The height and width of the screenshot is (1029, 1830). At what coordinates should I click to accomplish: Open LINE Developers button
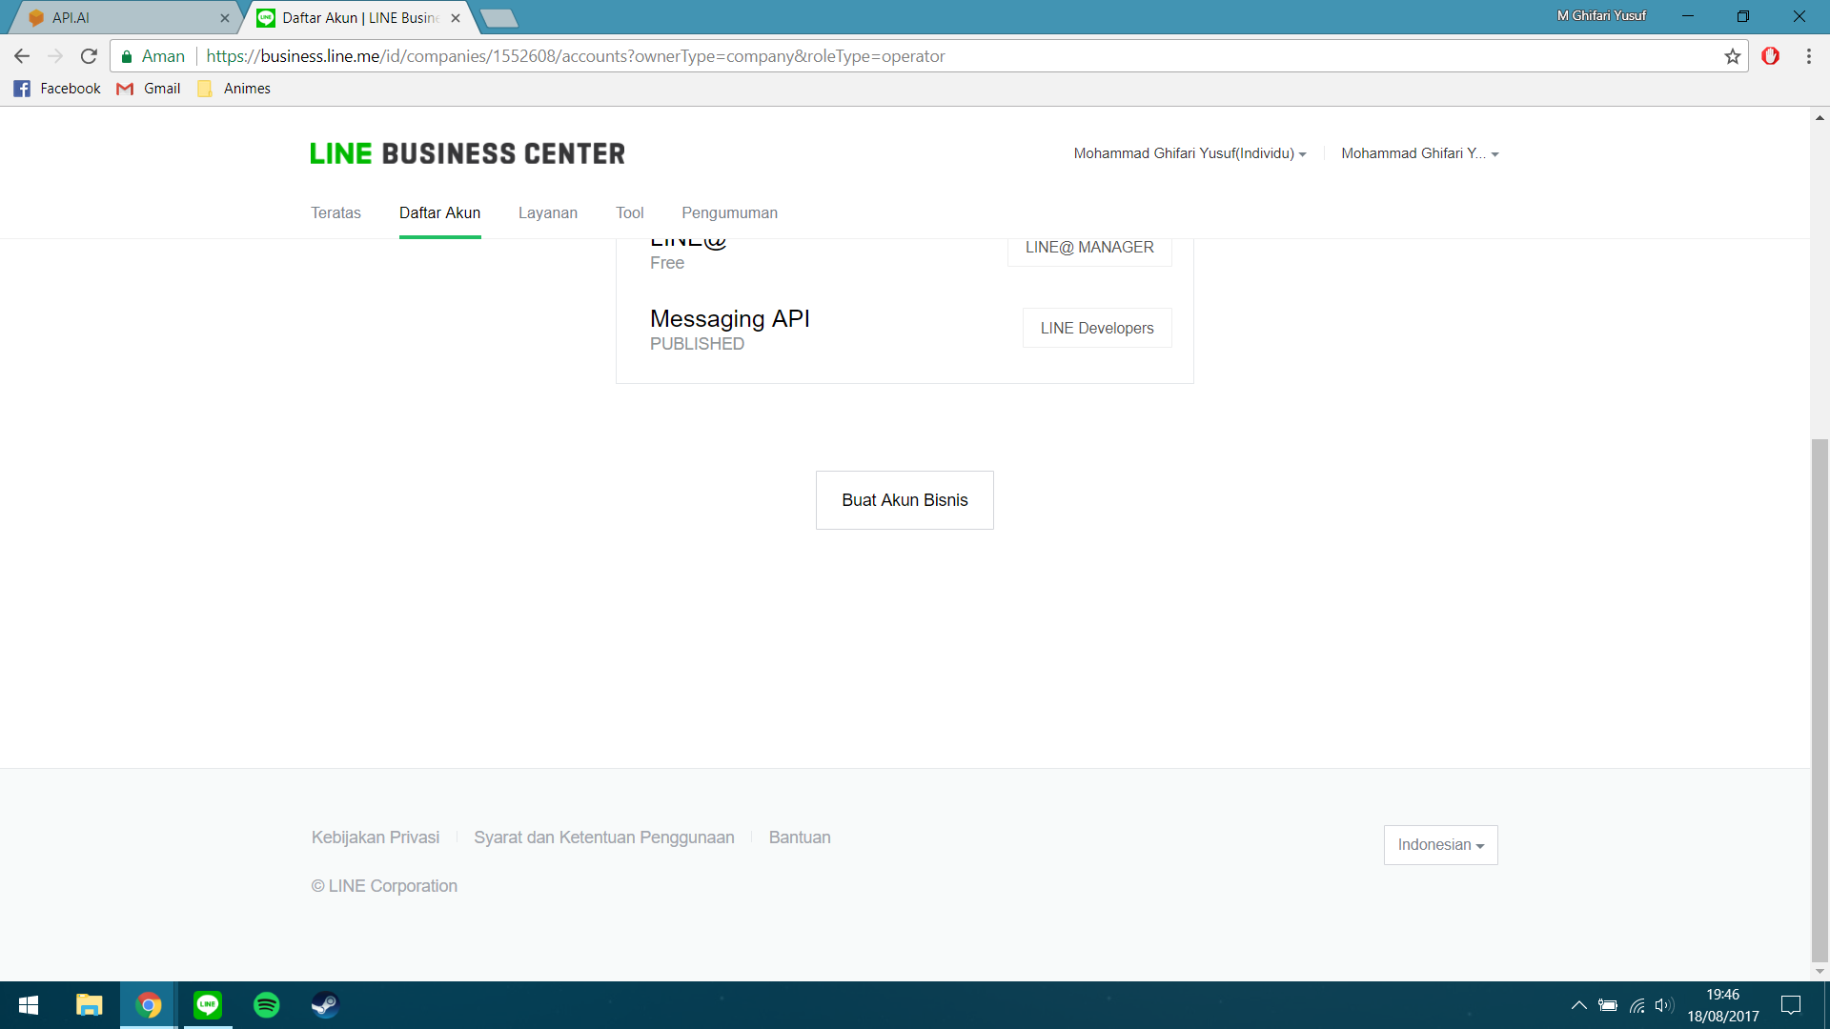1096,328
